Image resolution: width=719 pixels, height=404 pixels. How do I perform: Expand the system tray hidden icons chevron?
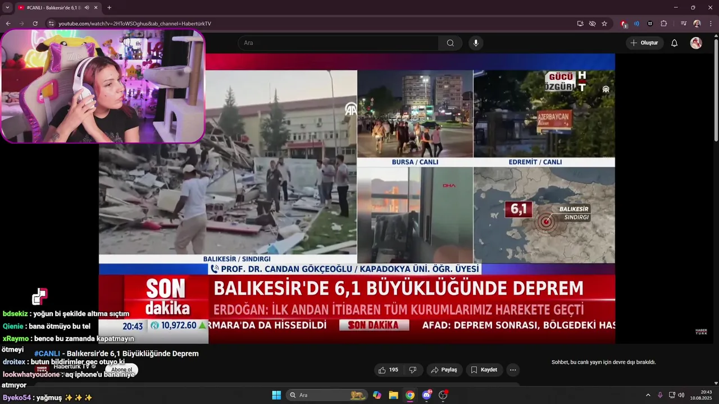click(648, 395)
